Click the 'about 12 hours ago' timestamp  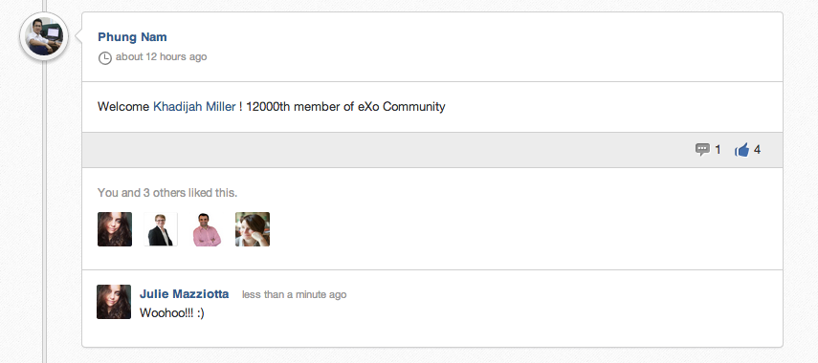161,56
